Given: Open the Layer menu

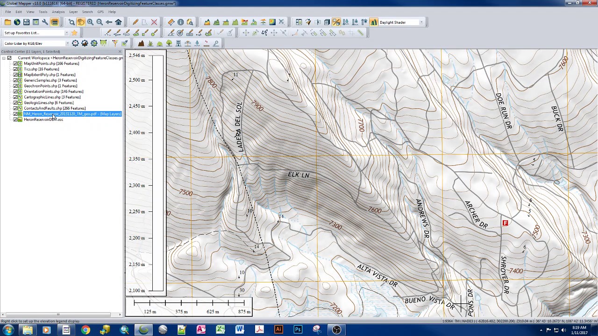Looking at the screenshot, I should click(73, 12).
